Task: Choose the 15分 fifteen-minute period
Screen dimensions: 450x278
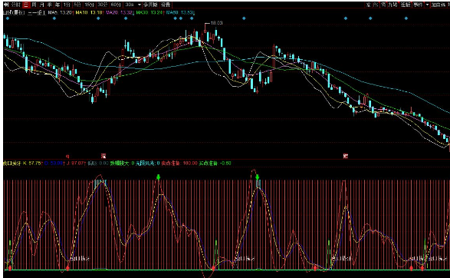Action: 89,5
